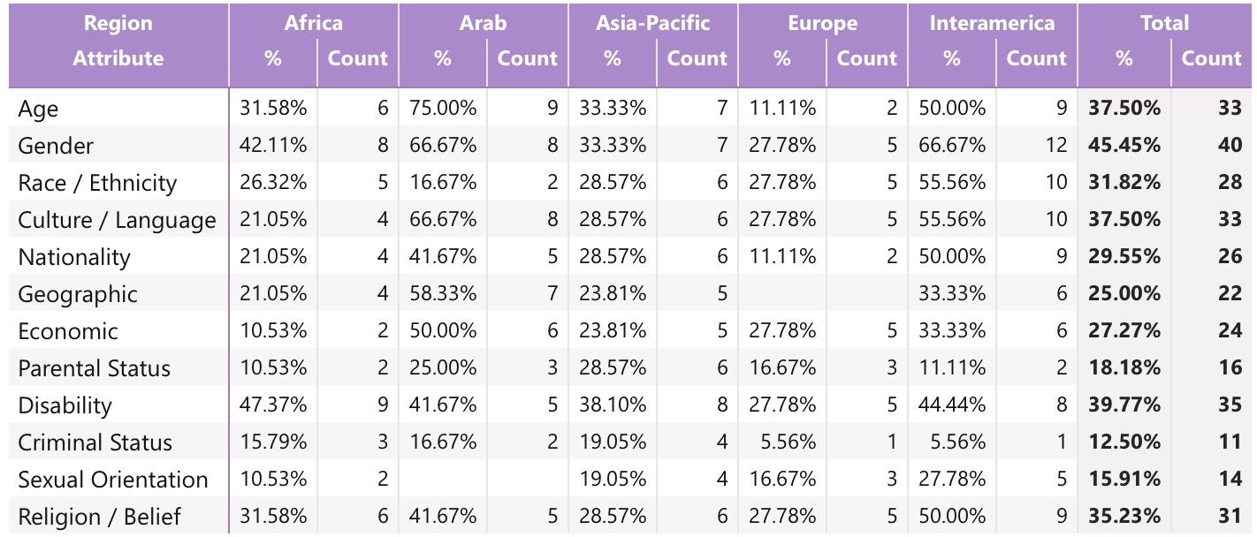The image size is (1257, 537).
Task: Select the Arab percentage cell for Age
Action: click(442, 109)
